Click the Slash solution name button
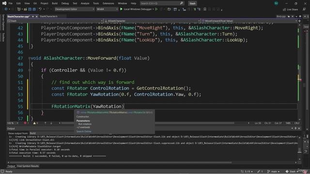This screenshot has width=310, height=174. [192, 3]
